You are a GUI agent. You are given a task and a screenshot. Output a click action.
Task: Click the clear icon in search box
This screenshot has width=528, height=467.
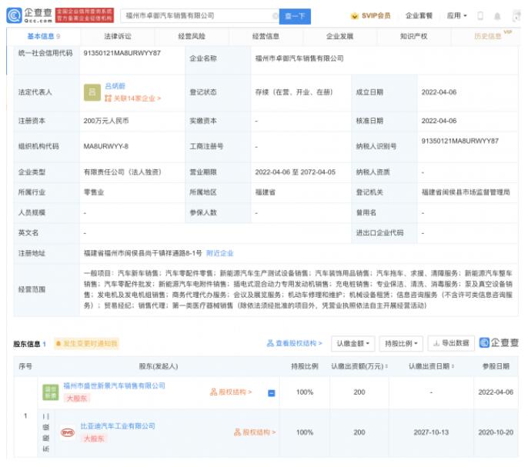275,15
